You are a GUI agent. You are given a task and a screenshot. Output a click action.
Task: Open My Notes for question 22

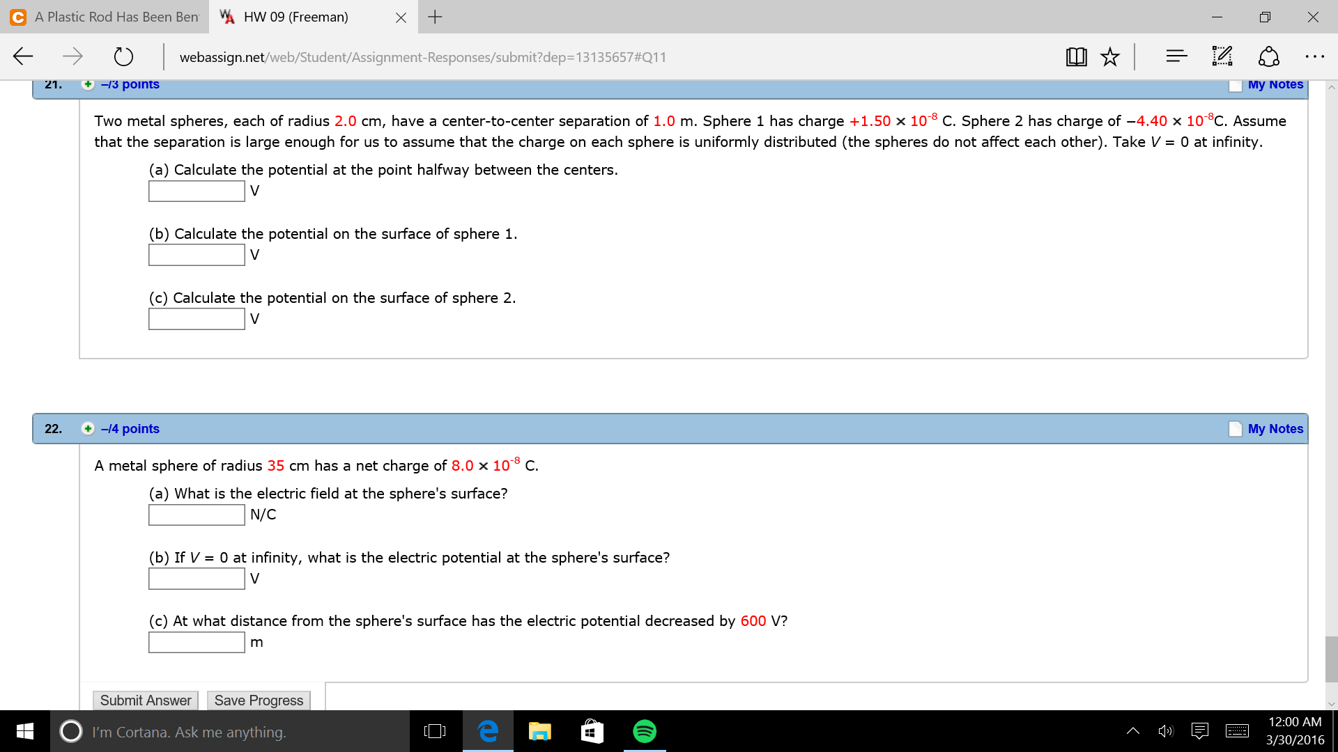click(x=1275, y=429)
